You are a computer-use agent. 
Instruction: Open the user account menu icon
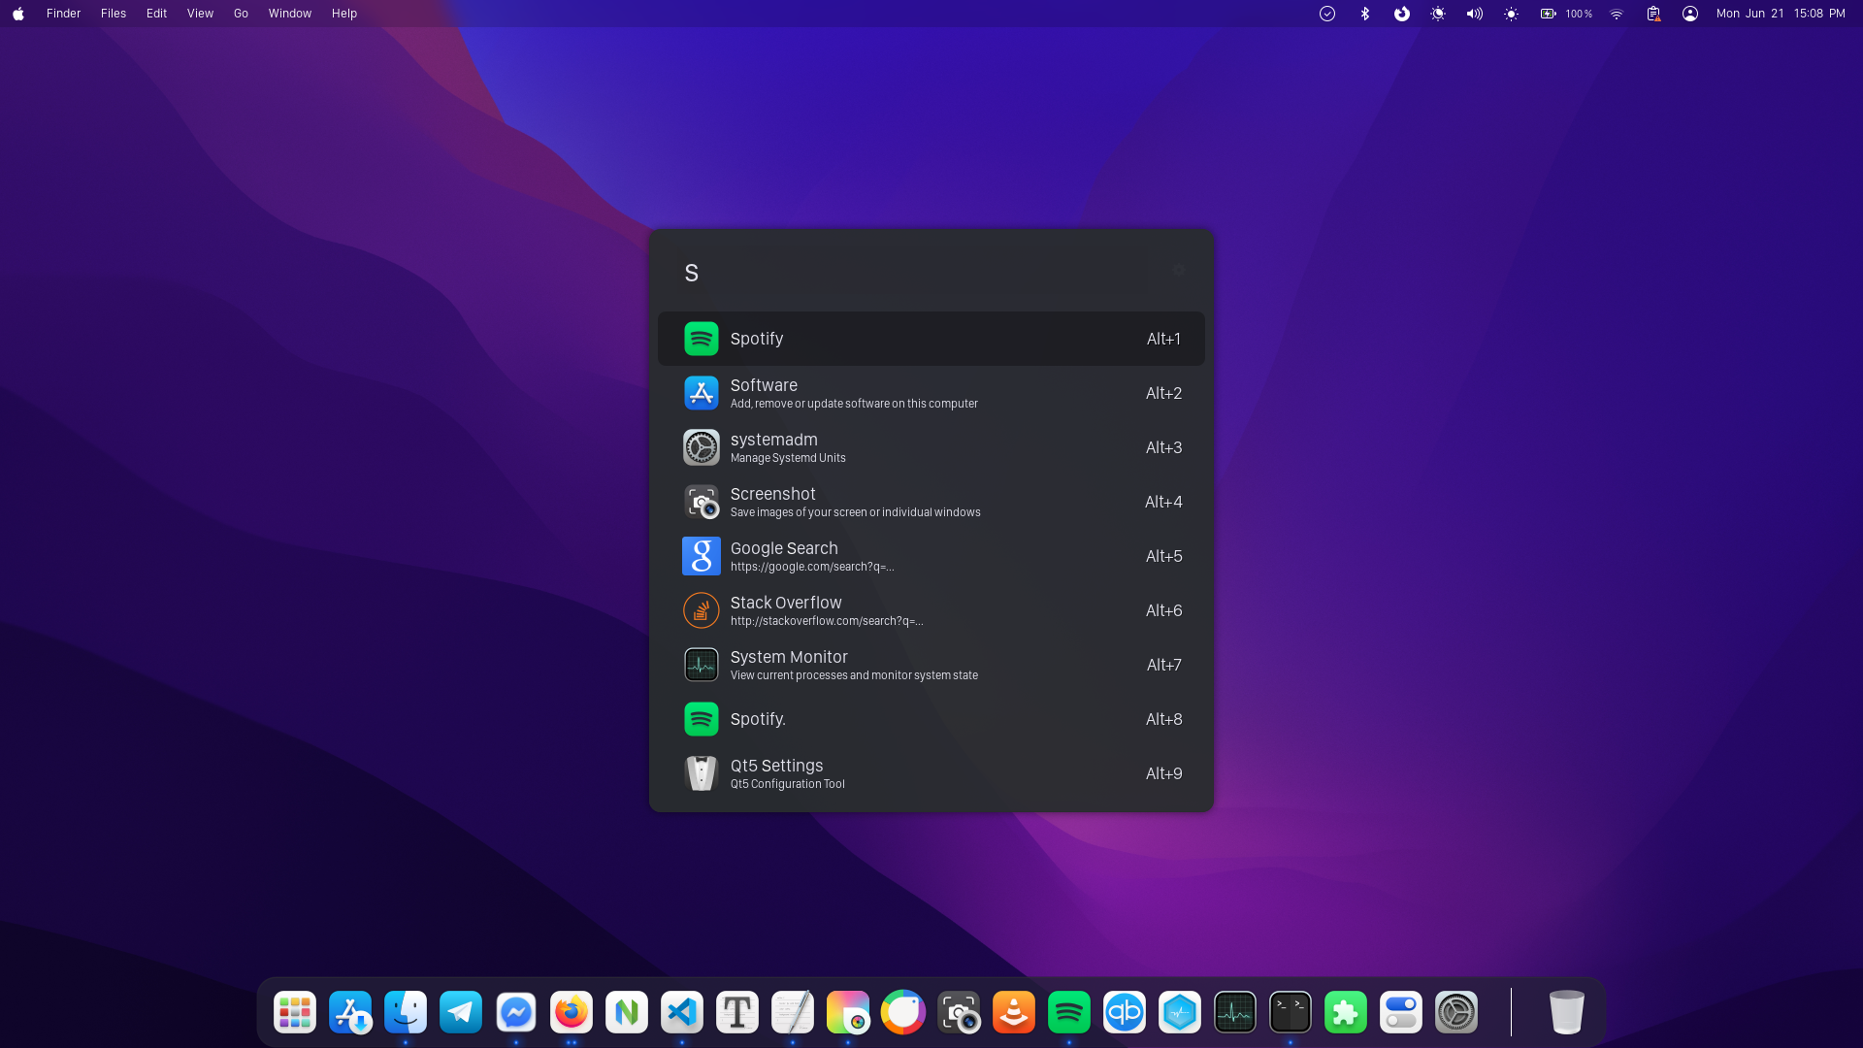pyautogui.click(x=1690, y=14)
